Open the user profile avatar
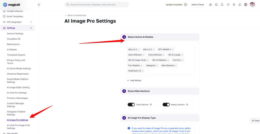This screenshot has width=260, height=134. [x=252, y=5]
